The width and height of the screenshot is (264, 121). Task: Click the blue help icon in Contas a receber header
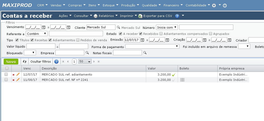pyautogui.click(x=177, y=16)
